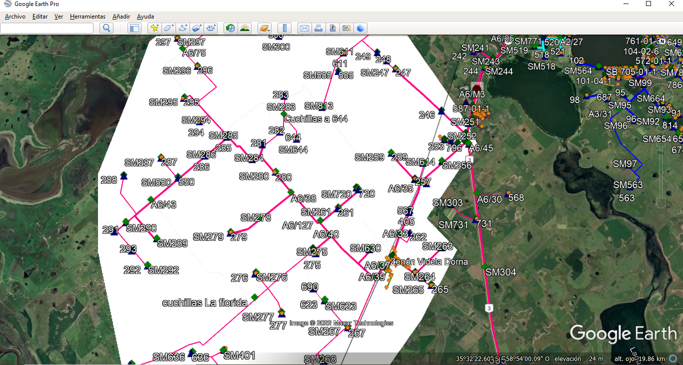Click the SM304 placemark label
This screenshot has height=365, width=683.
click(x=500, y=272)
